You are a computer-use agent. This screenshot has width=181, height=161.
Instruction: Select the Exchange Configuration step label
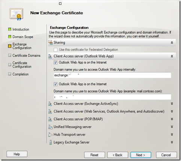22,46
